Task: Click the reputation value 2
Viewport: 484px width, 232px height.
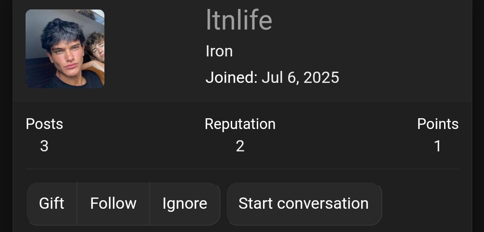Action: (240, 146)
